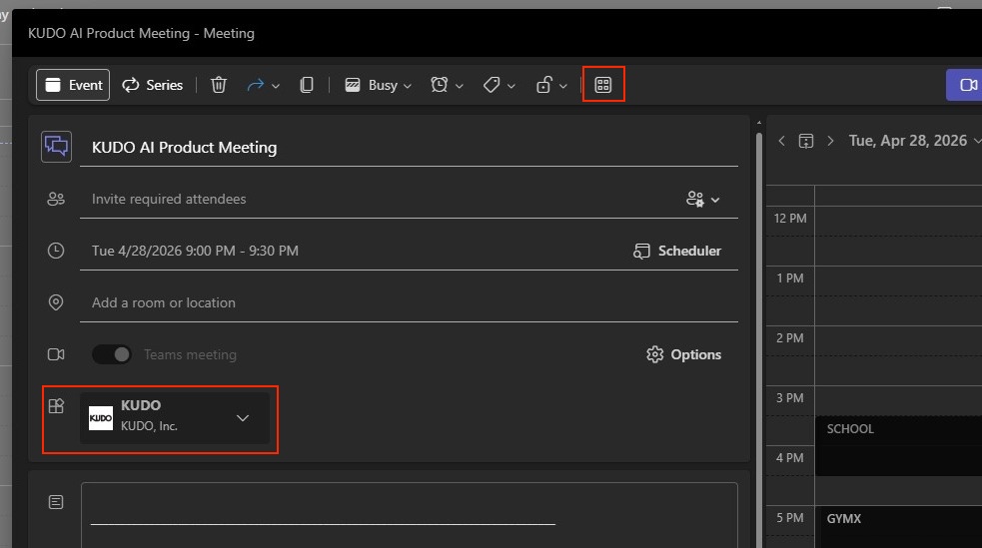The width and height of the screenshot is (982, 548).
Task: Expand the Forward arrow dropdown
Action: [276, 86]
